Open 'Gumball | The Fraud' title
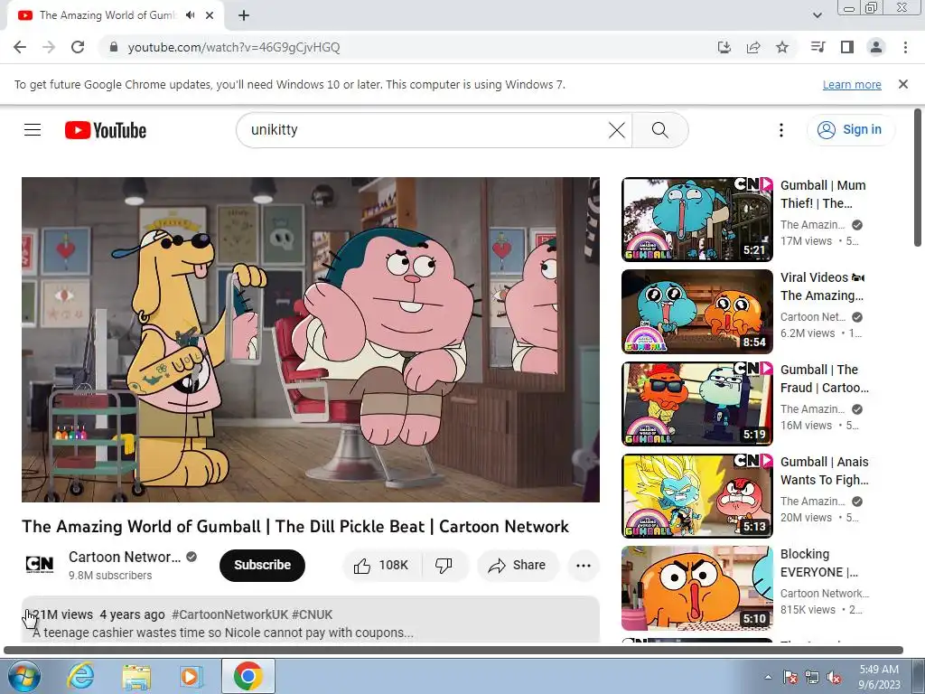 coord(824,379)
